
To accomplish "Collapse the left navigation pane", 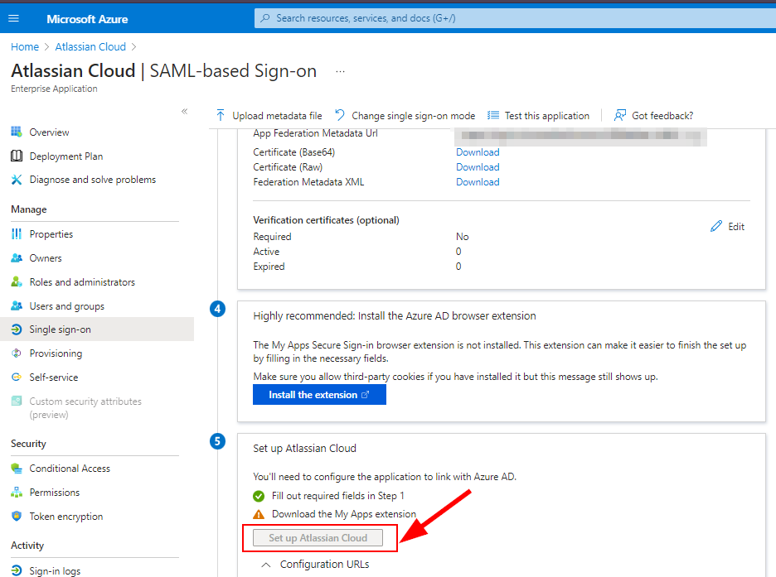I will (185, 110).
